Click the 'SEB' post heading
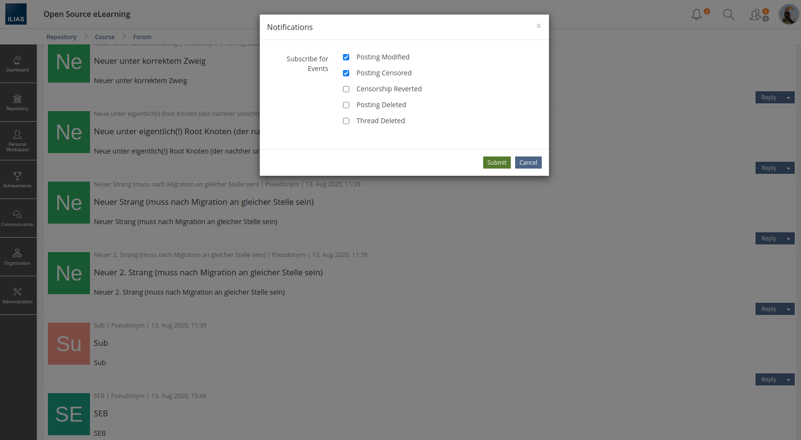 tap(101, 413)
